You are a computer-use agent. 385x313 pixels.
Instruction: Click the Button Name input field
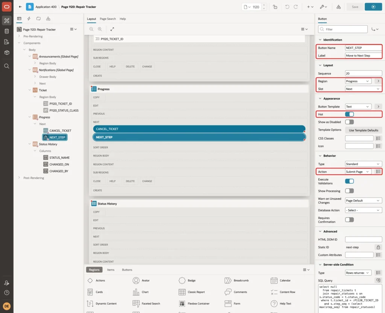pos(364,48)
